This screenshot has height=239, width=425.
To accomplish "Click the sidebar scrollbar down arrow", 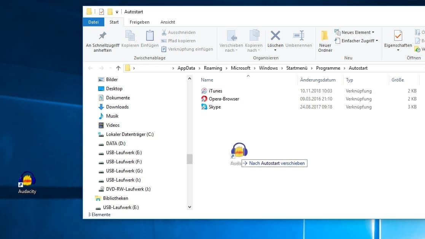I will (x=189, y=207).
